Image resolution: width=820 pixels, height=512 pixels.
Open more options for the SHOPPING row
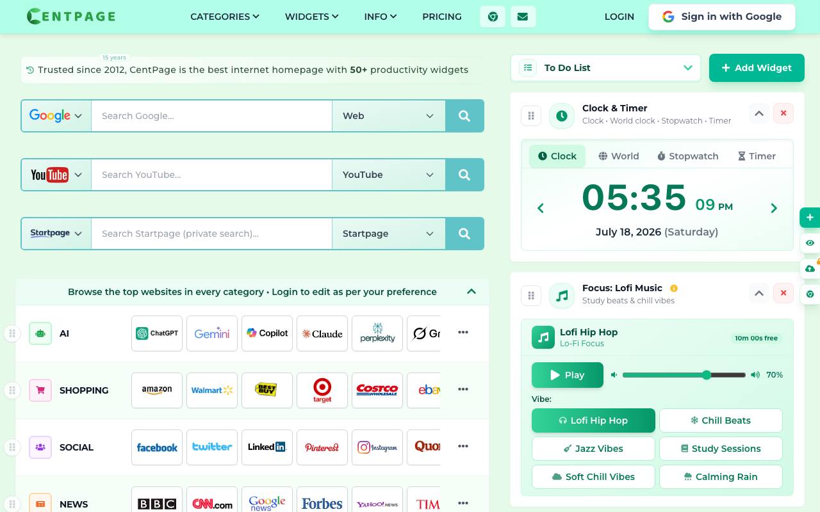[x=463, y=389]
